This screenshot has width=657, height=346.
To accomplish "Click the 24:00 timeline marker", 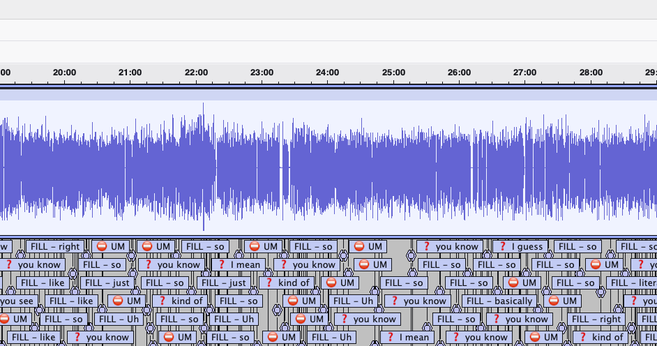I will click(x=327, y=73).
